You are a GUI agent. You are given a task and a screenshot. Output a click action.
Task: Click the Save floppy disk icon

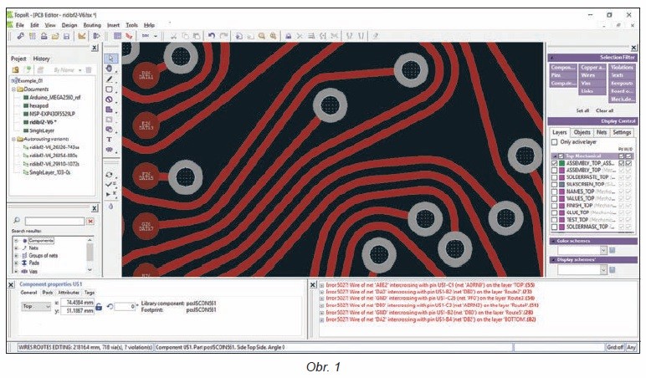(66, 36)
